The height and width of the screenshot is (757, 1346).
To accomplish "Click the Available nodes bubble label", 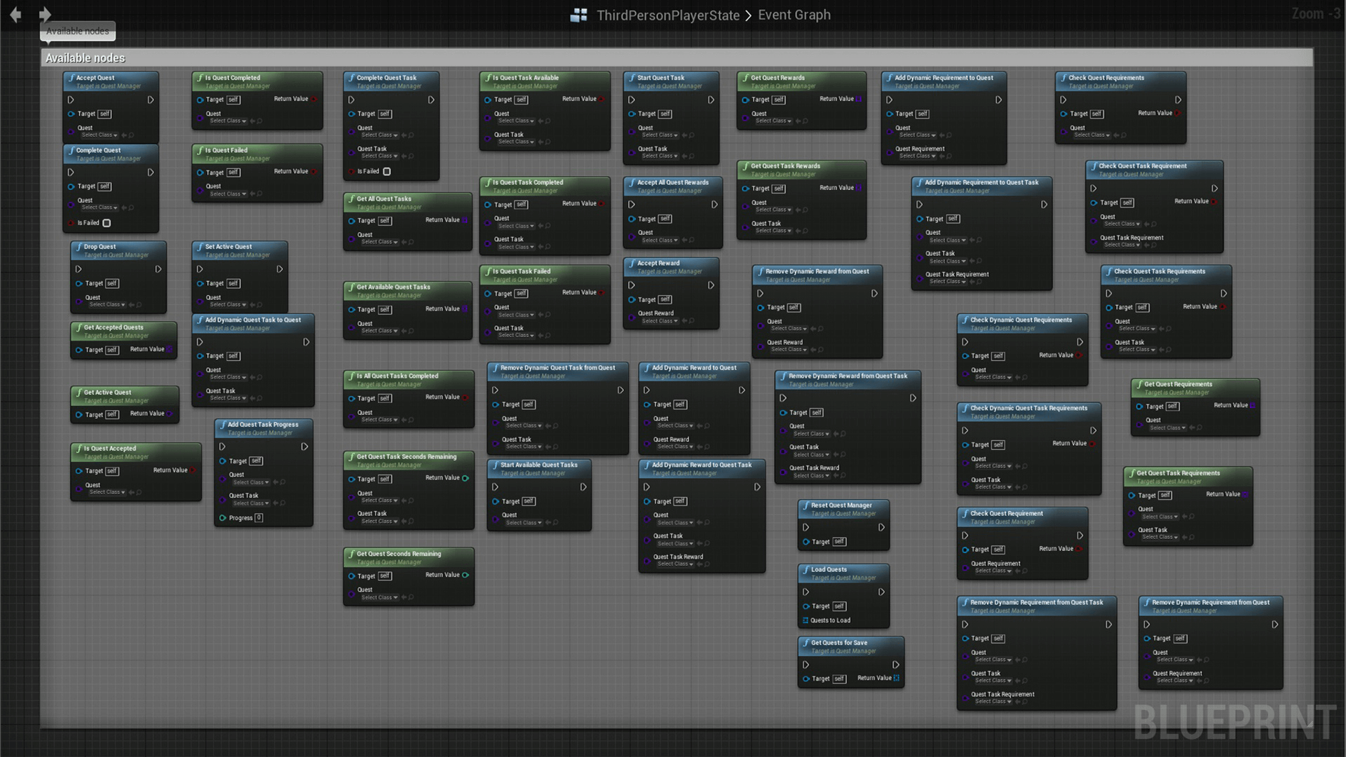I will coord(78,31).
